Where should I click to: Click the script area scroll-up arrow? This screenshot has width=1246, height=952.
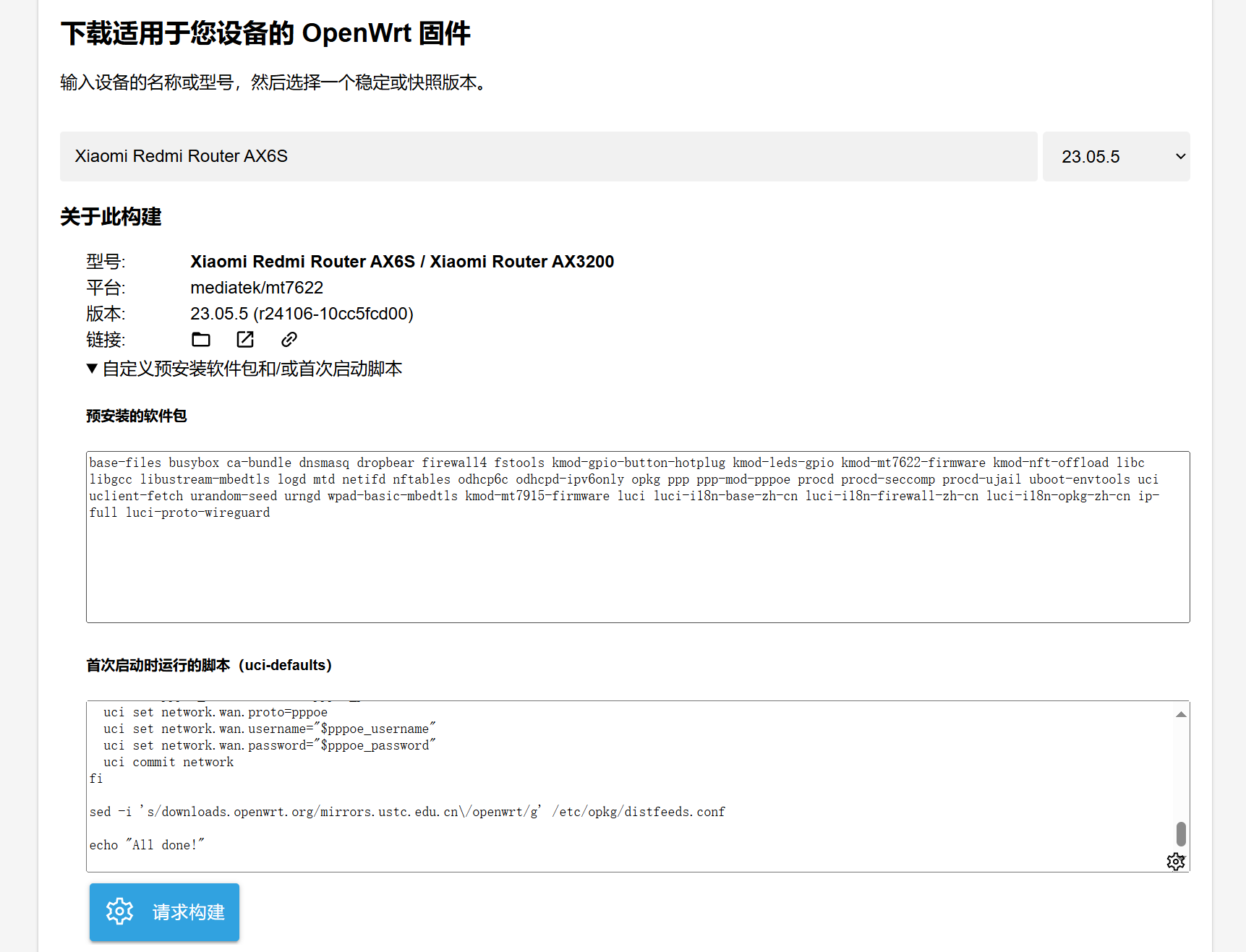pyautogui.click(x=1181, y=714)
